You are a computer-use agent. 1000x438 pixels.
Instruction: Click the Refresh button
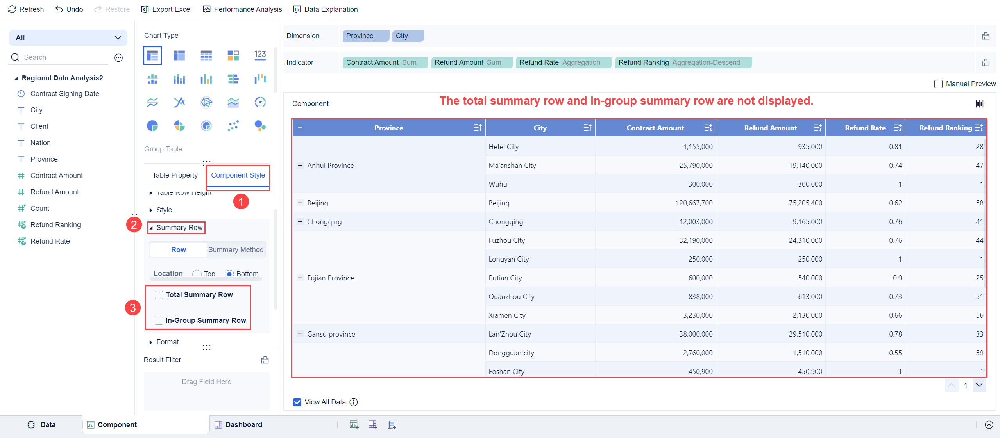click(x=26, y=9)
